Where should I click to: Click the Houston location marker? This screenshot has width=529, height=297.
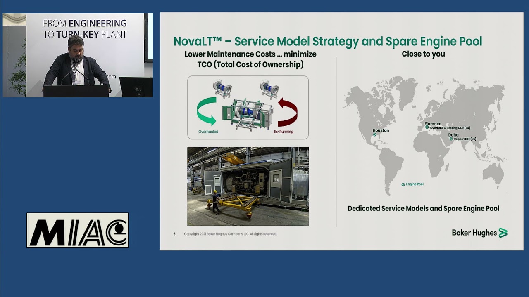375,135
